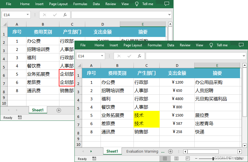
Task: Click the confirm entry checkmark in front window
Action: point(129,56)
